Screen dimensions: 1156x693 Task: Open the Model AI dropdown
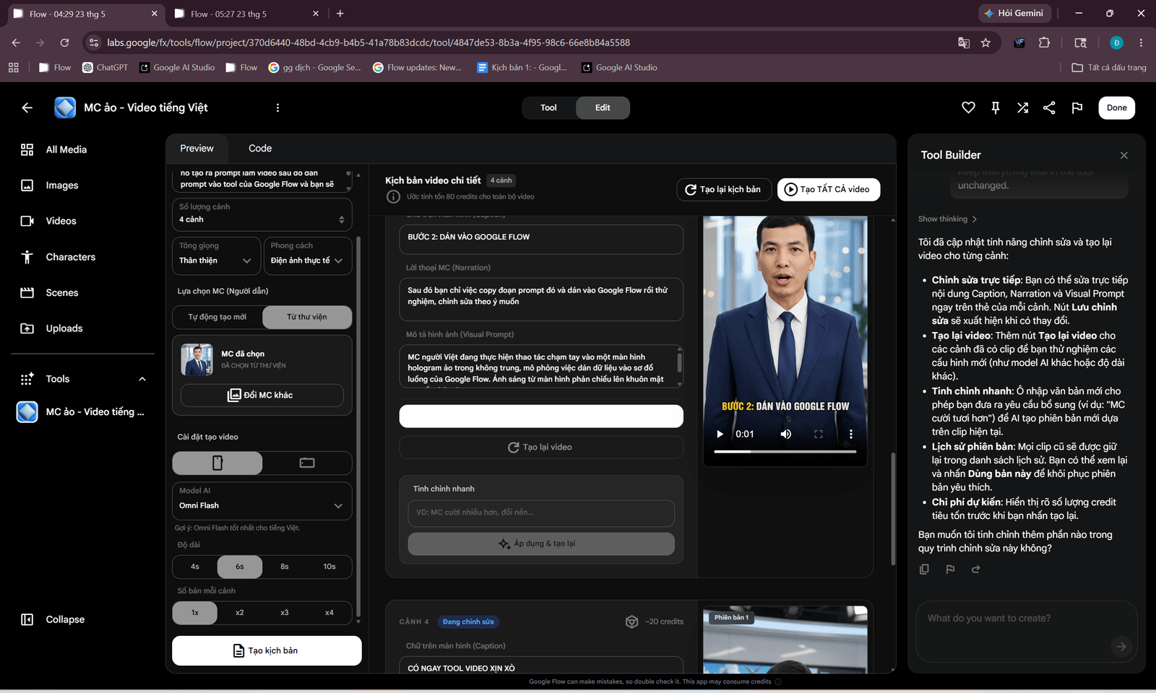(262, 500)
